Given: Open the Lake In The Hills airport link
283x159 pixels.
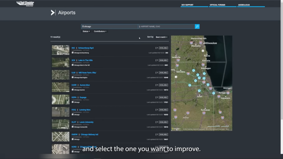Looking at the screenshot, I should point(85,60).
